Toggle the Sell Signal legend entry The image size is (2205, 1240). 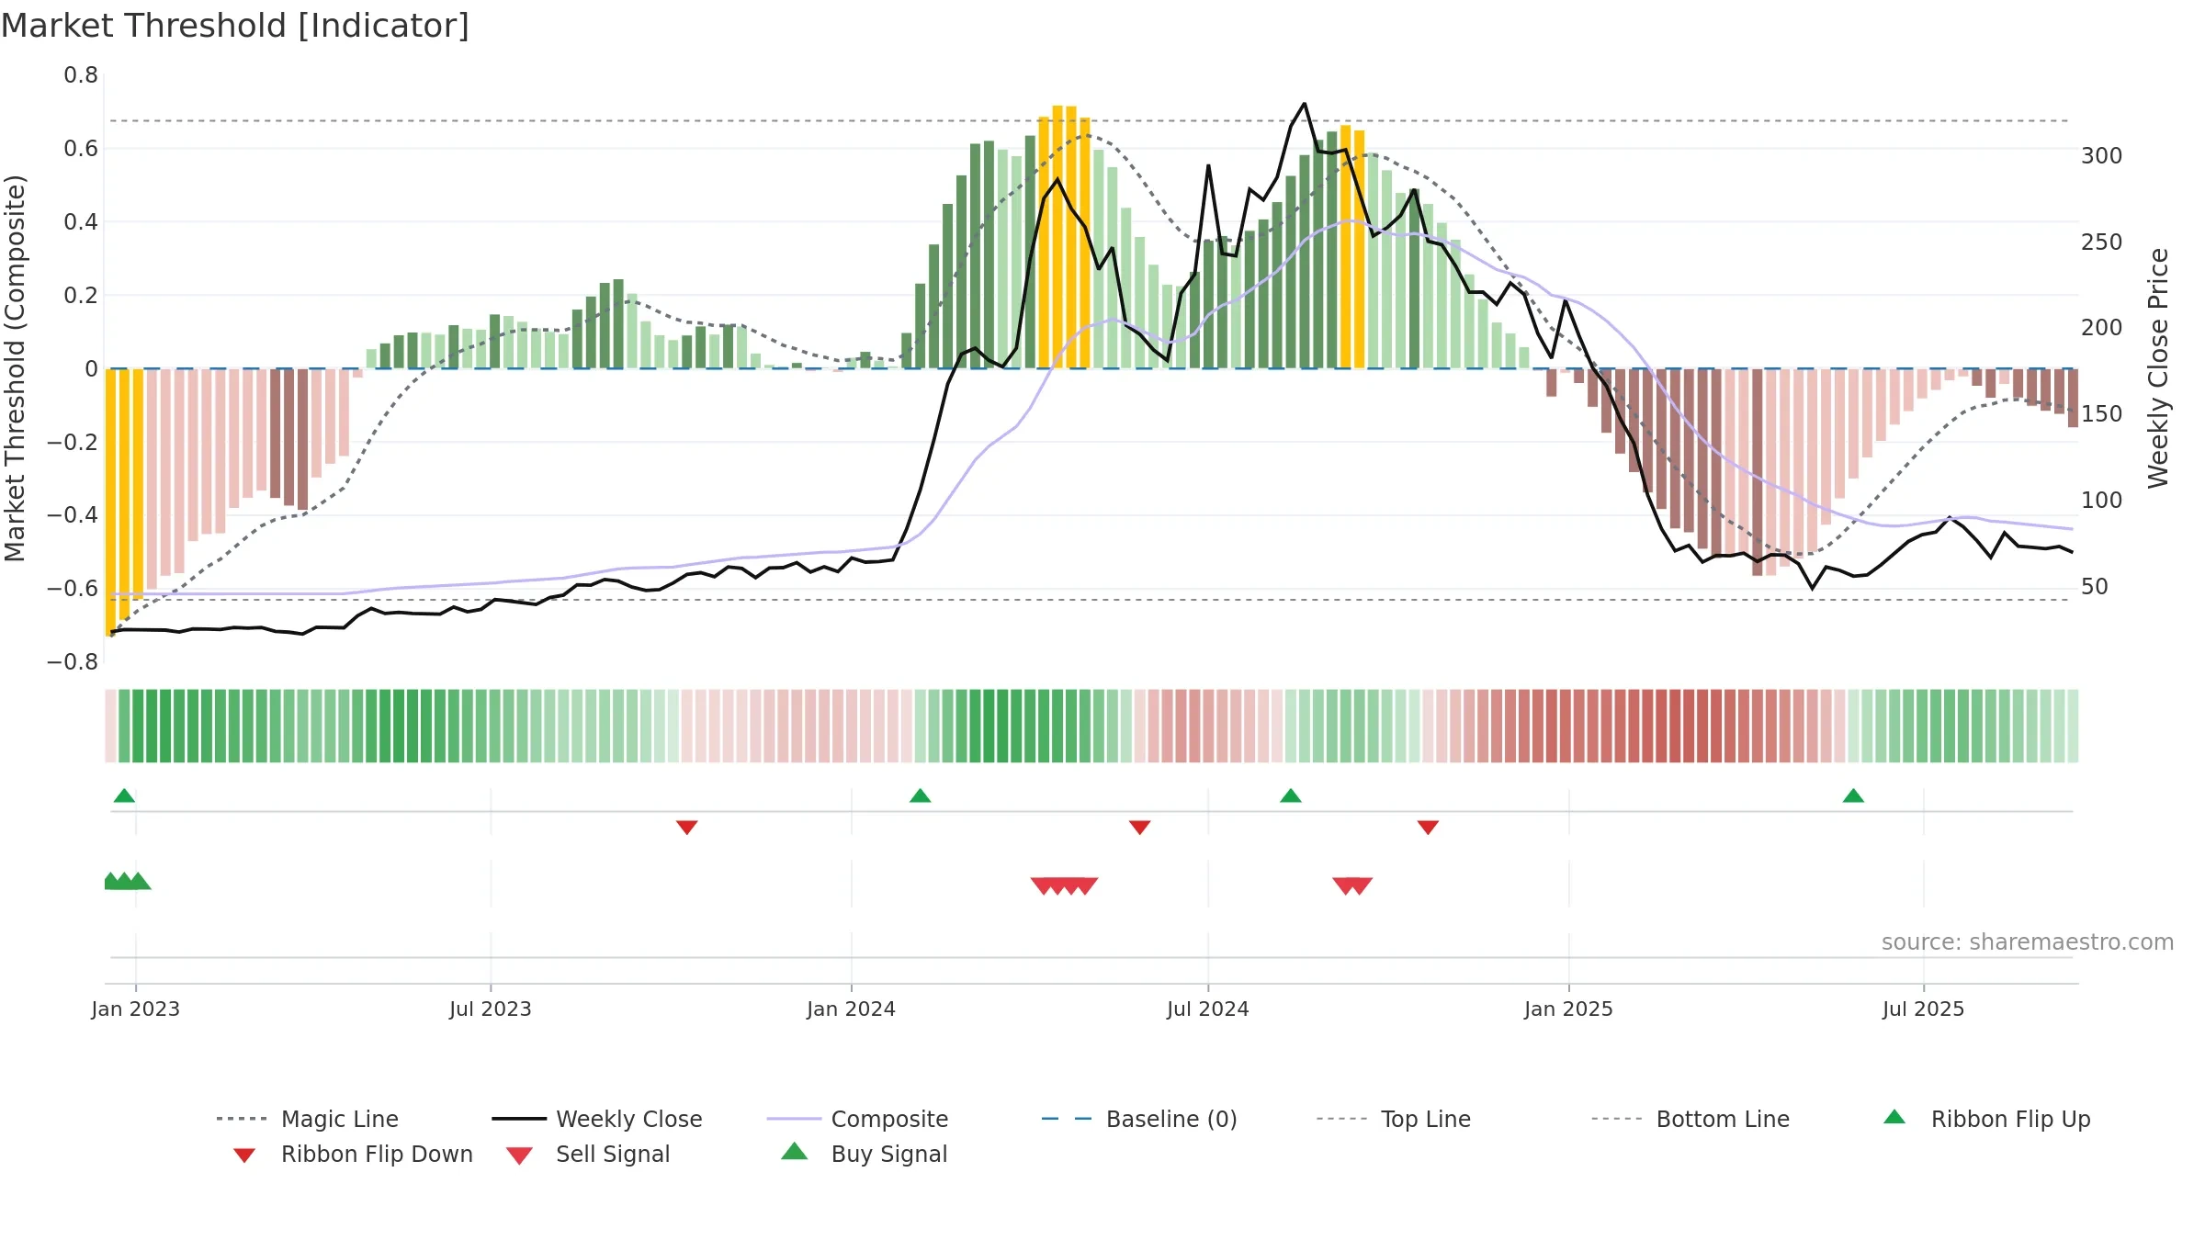pos(588,1154)
